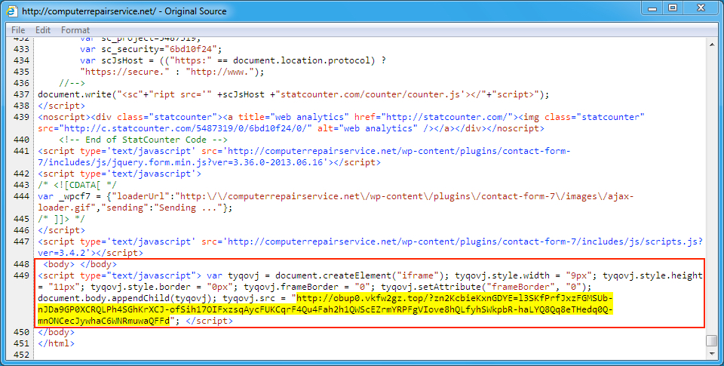Click the window title text
724x366 pixels.
(124, 11)
